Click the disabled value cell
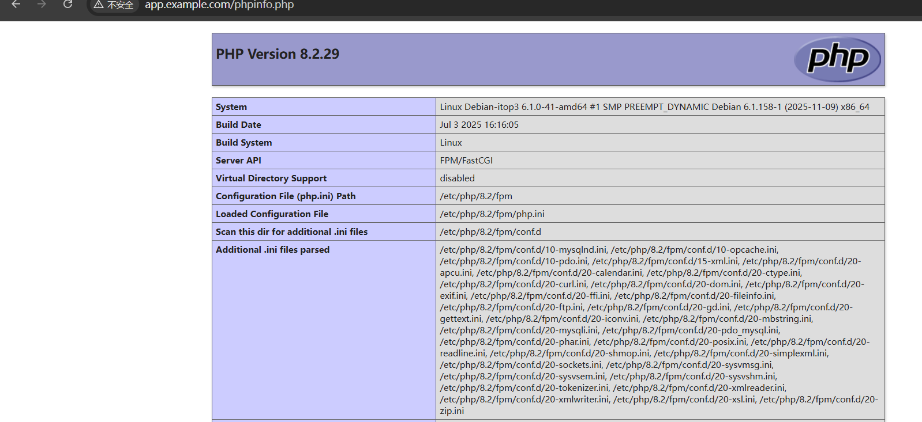 (457, 178)
